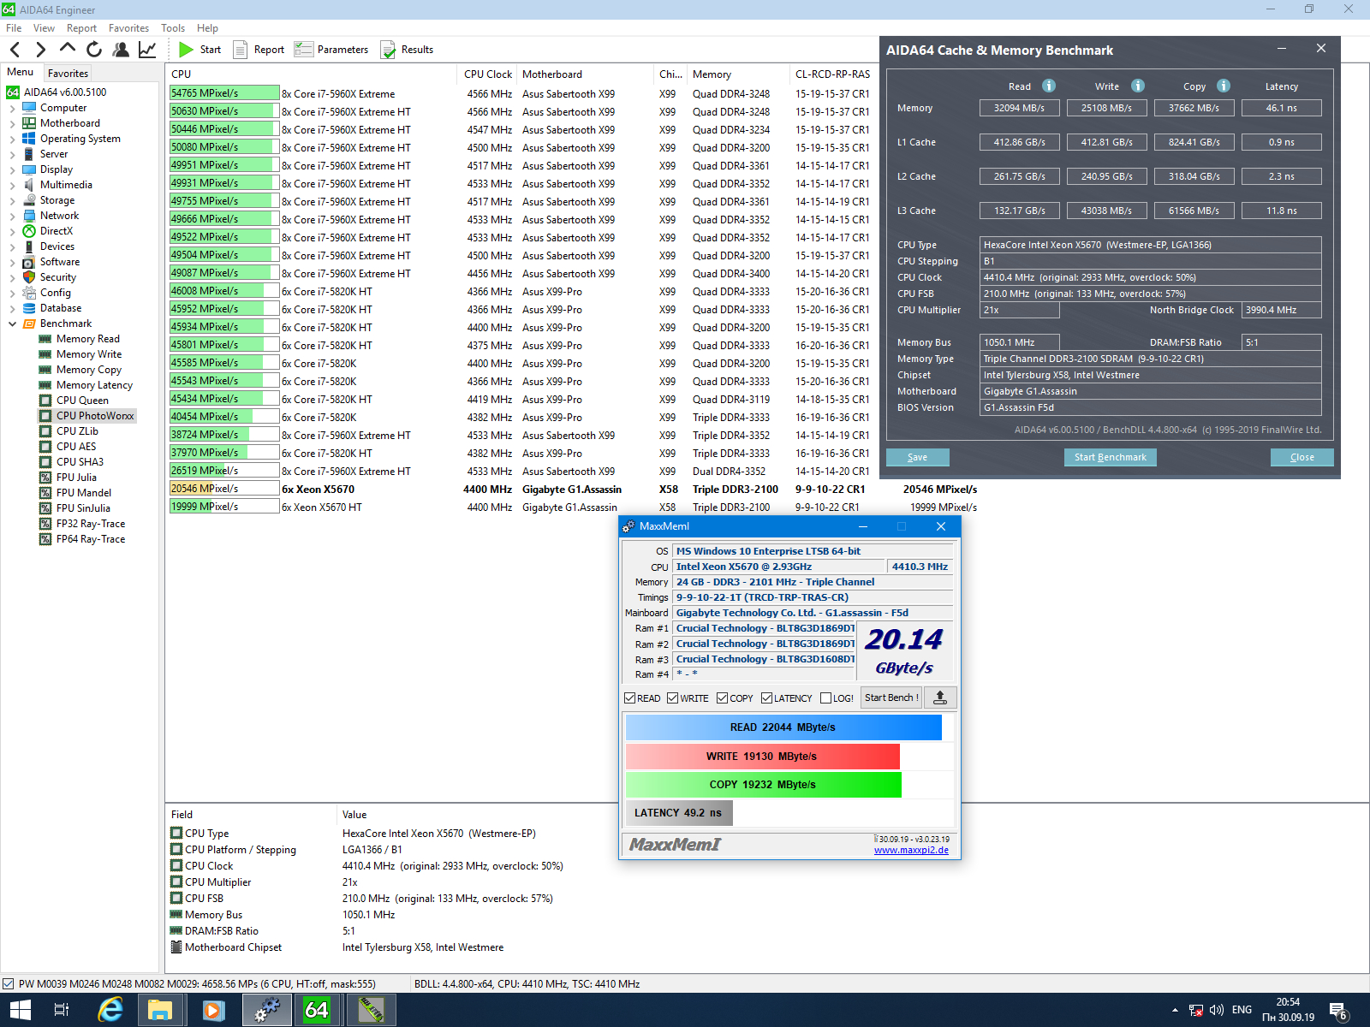Click Start Benchmark in AIDA64 dialog
This screenshot has height=1027, width=1370.
click(x=1111, y=457)
